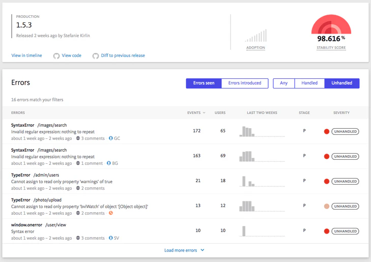
Task: Click the release version 1.5.3 heading
Action: coord(24,25)
